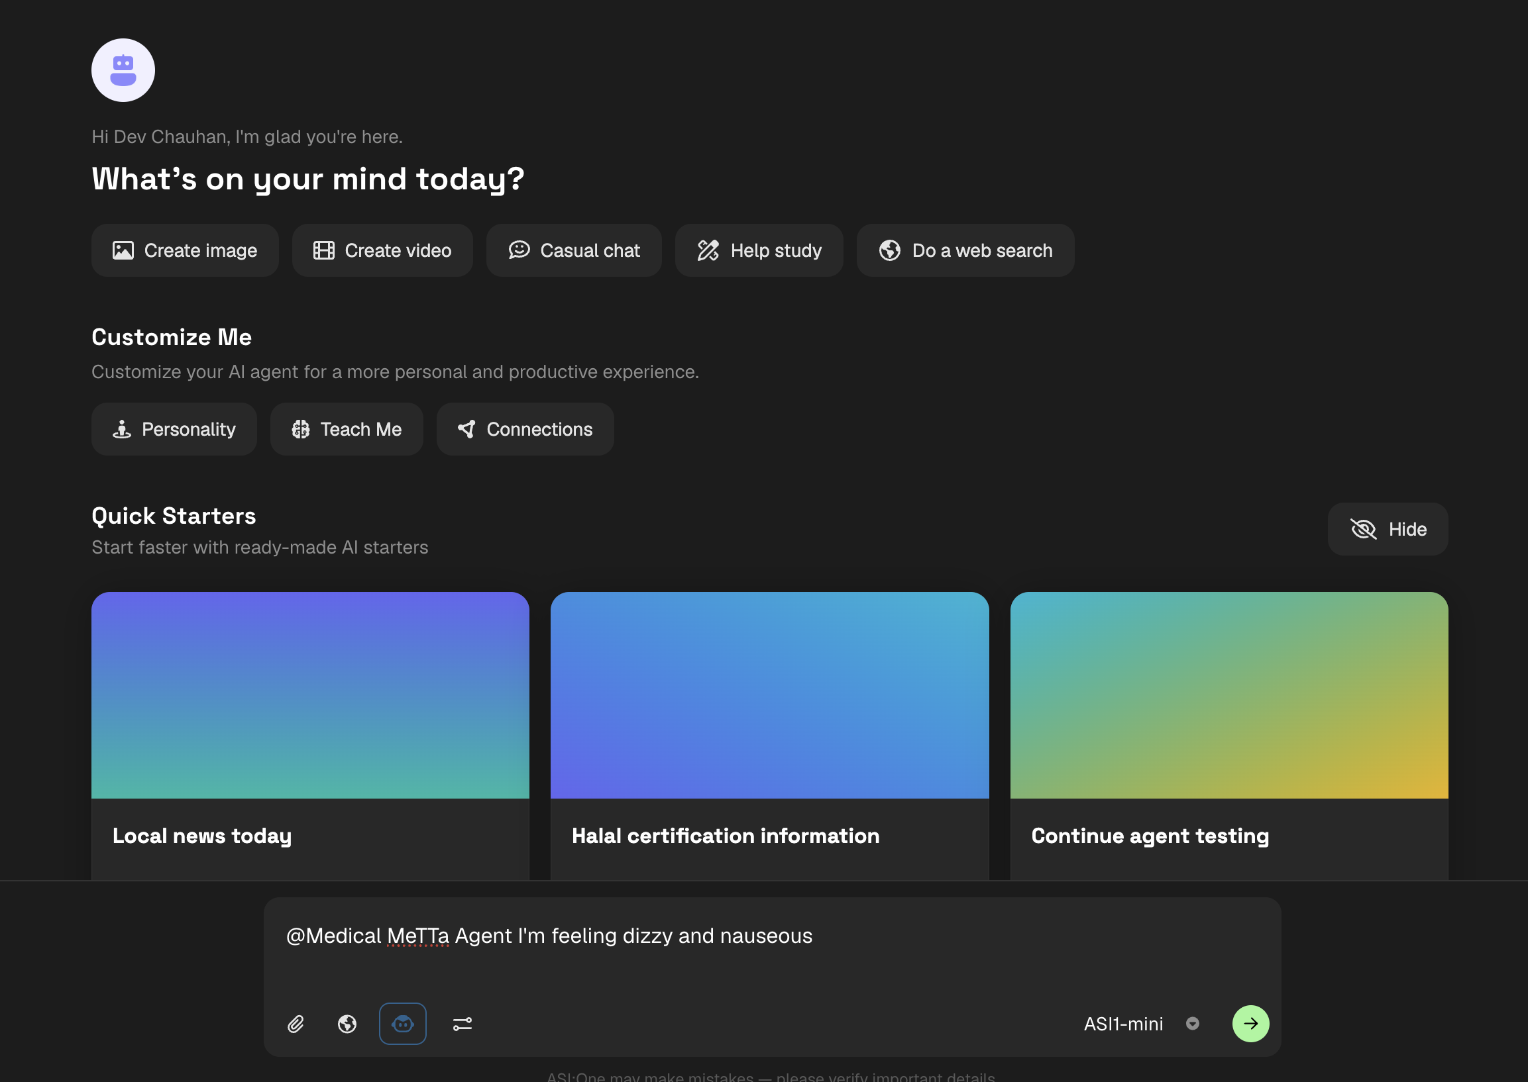1528x1082 pixels.
Task: Open Personality customization
Action: [x=174, y=429]
